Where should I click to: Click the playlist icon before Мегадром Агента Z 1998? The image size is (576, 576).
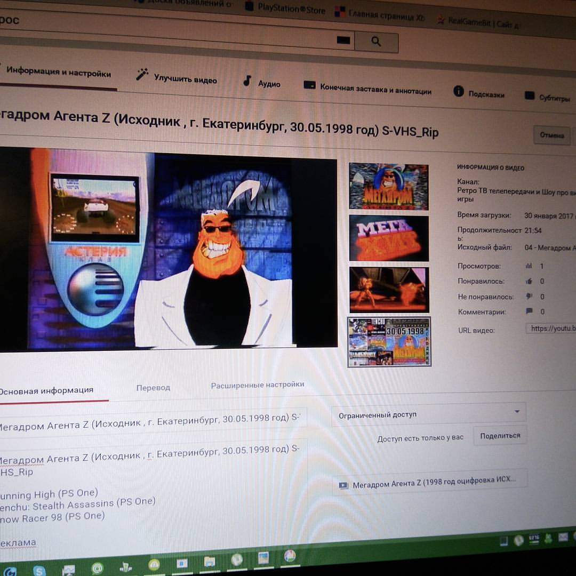coord(343,485)
